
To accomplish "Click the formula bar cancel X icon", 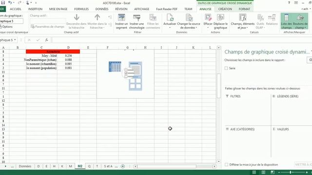I will pos(29,40).
